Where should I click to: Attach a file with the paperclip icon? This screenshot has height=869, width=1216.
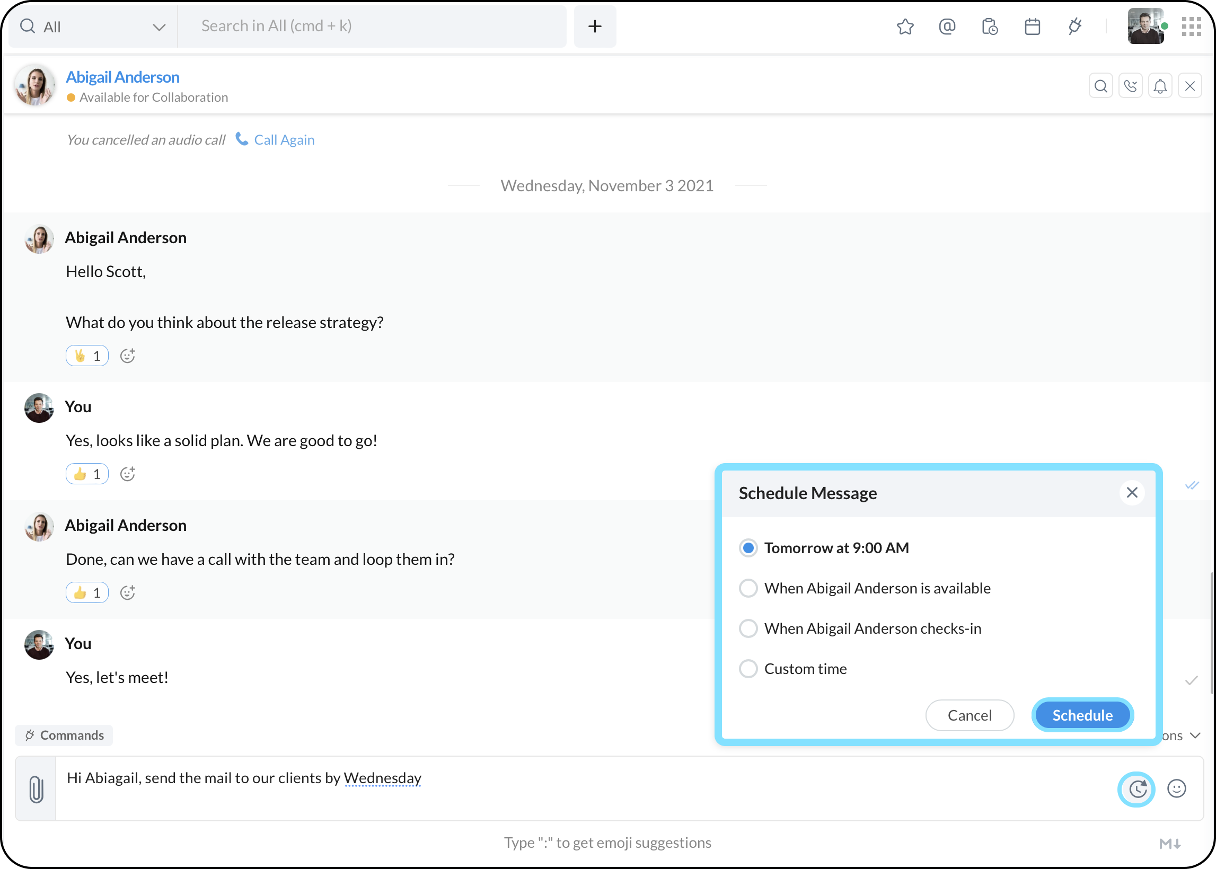point(36,789)
